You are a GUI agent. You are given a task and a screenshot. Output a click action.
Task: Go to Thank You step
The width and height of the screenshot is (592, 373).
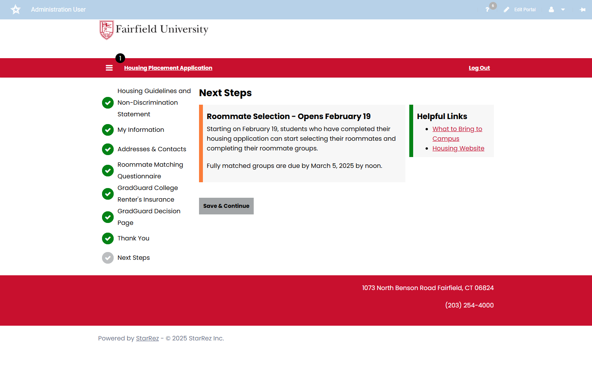click(133, 238)
